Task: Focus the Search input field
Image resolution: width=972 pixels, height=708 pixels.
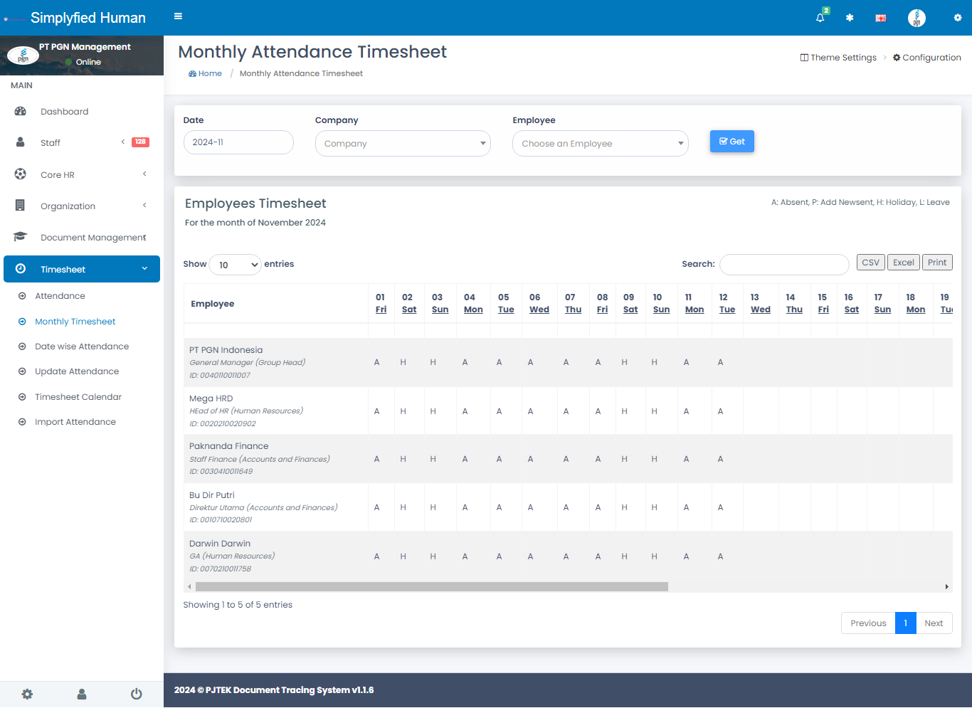Action: point(784,265)
